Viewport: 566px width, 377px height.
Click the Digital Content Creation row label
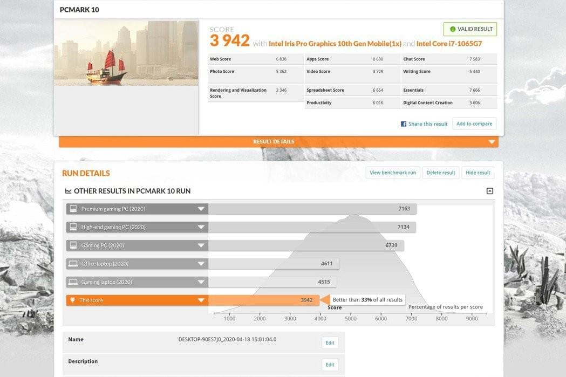click(428, 103)
